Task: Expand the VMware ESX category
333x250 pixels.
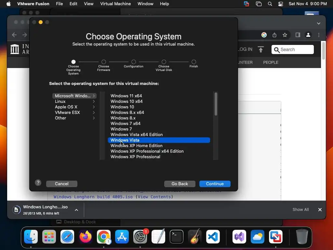Action: pyautogui.click(x=74, y=112)
